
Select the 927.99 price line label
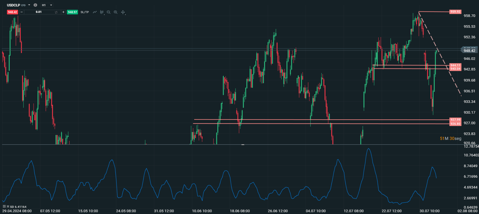coord(455,120)
